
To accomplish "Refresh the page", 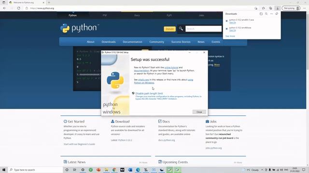I will click(x=18, y=8).
